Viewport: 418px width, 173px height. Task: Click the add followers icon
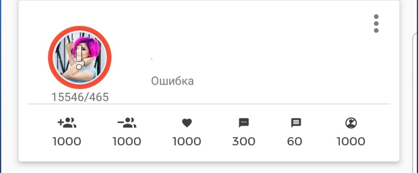(67, 123)
